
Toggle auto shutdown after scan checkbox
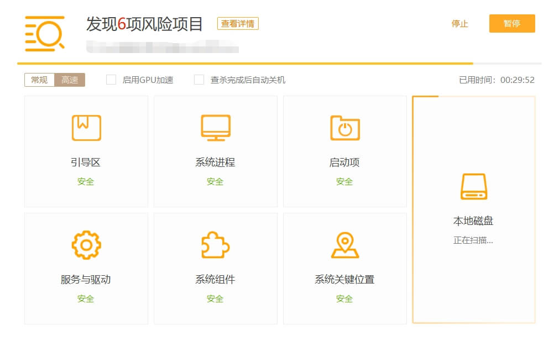pyautogui.click(x=199, y=80)
